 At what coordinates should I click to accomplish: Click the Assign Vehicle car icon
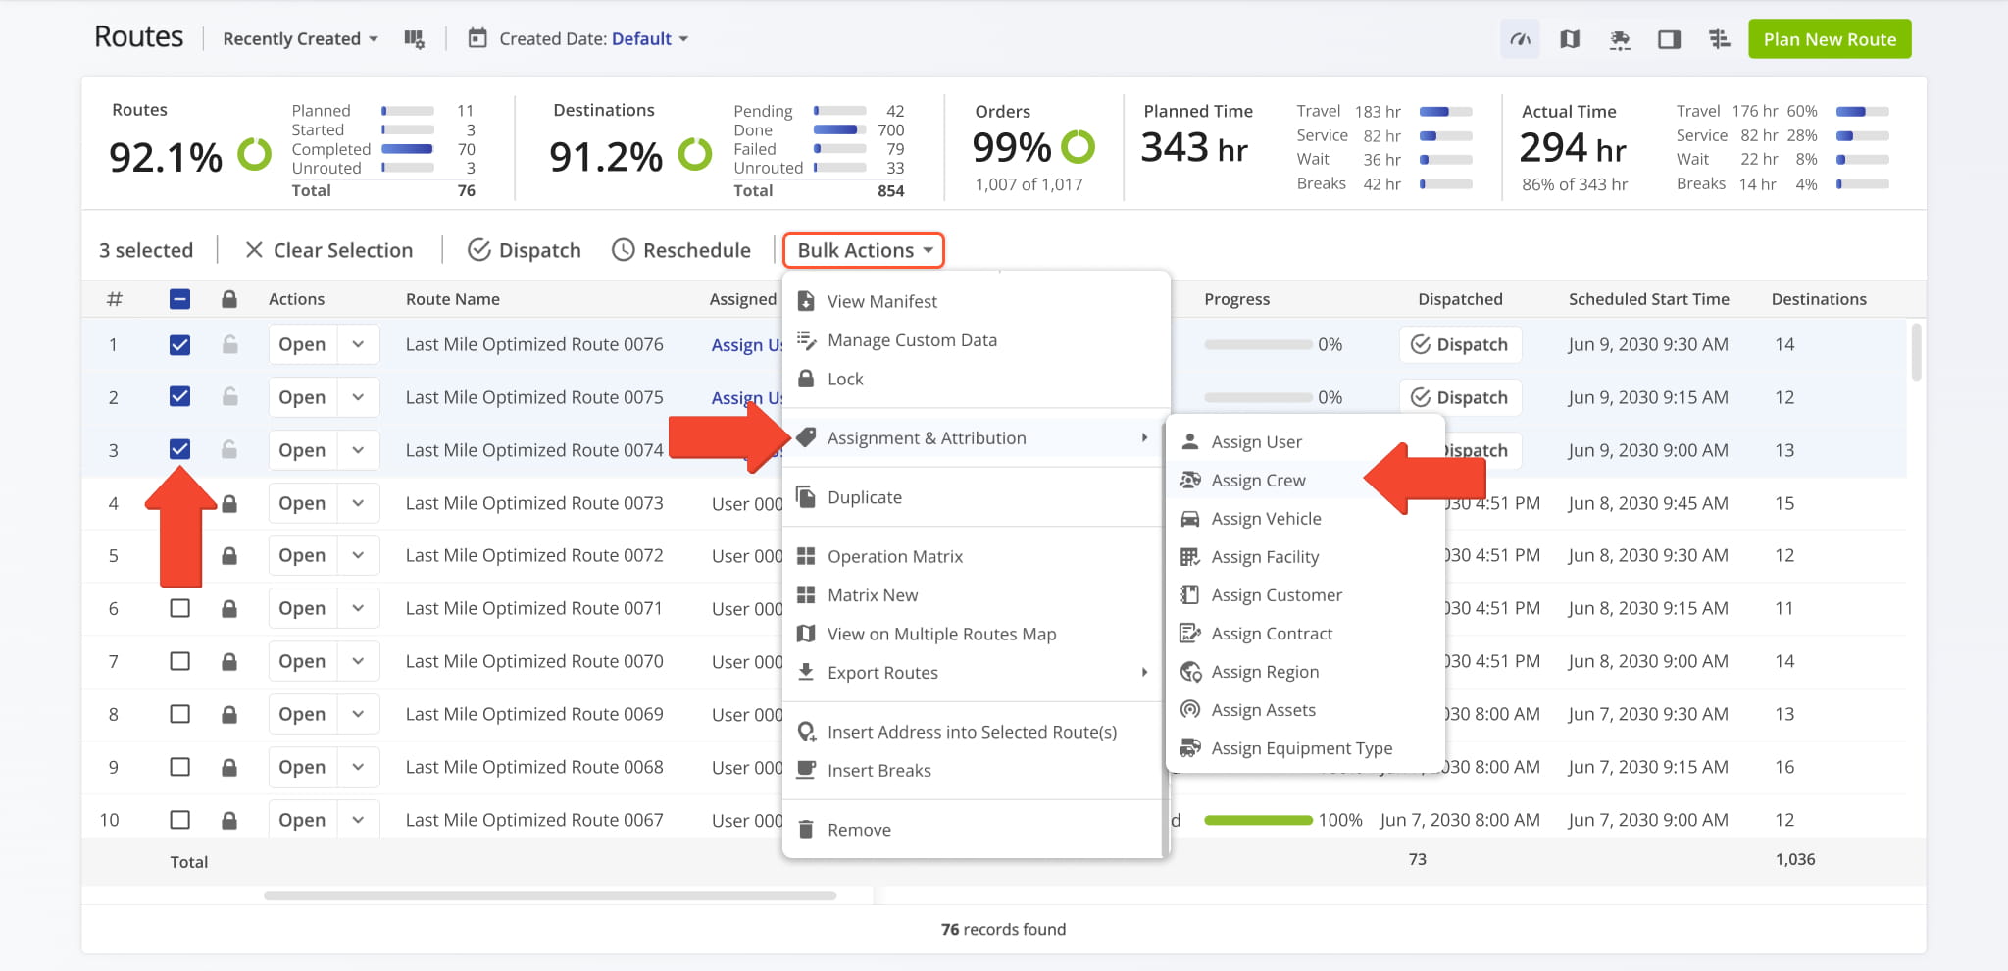pos(1190,518)
